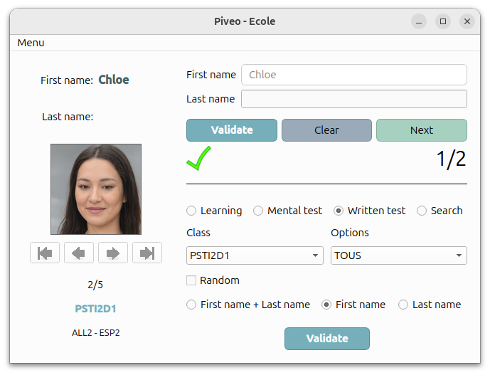Jump to last student photo
The image size is (490, 375).
click(147, 253)
